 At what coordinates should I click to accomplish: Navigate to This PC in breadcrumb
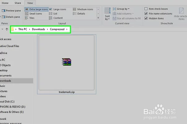click(x=23, y=29)
